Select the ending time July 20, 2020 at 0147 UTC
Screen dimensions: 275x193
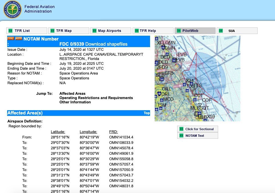tap(81, 69)
